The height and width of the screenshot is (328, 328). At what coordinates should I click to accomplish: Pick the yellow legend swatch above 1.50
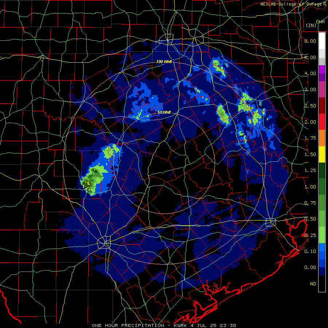point(322,154)
